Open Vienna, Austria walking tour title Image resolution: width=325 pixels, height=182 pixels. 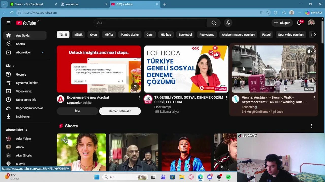[273, 100]
